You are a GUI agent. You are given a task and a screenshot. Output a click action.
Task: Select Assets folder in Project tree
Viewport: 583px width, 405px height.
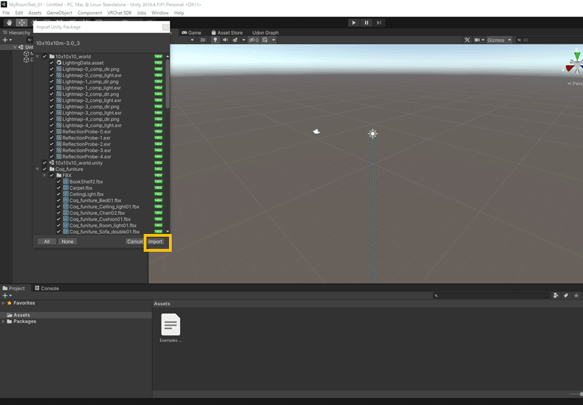click(76, 315)
